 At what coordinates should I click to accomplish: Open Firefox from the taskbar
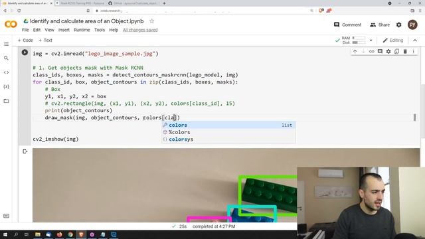pos(59,234)
